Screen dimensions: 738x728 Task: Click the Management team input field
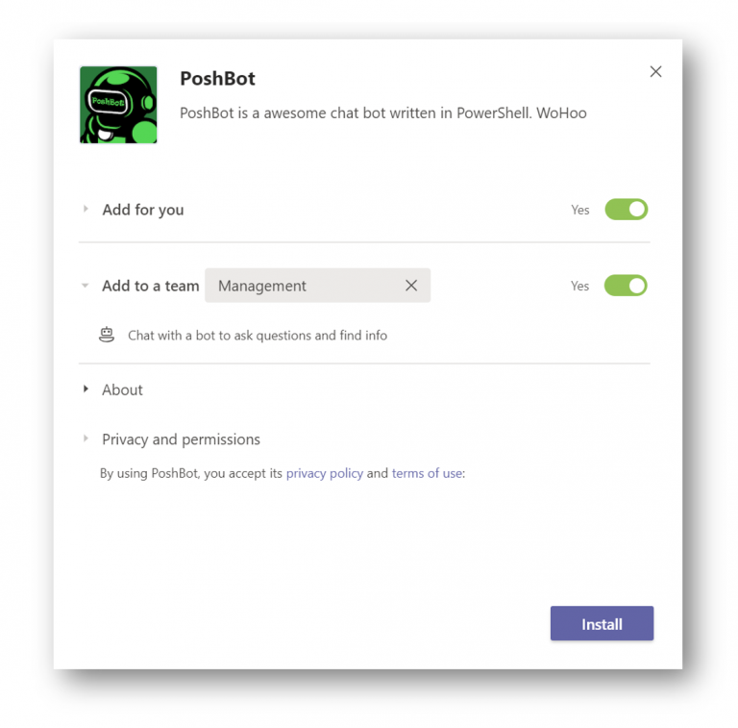pos(318,286)
